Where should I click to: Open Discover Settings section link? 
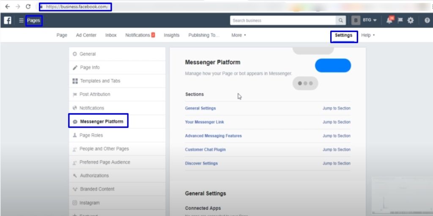[x=201, y=163]
